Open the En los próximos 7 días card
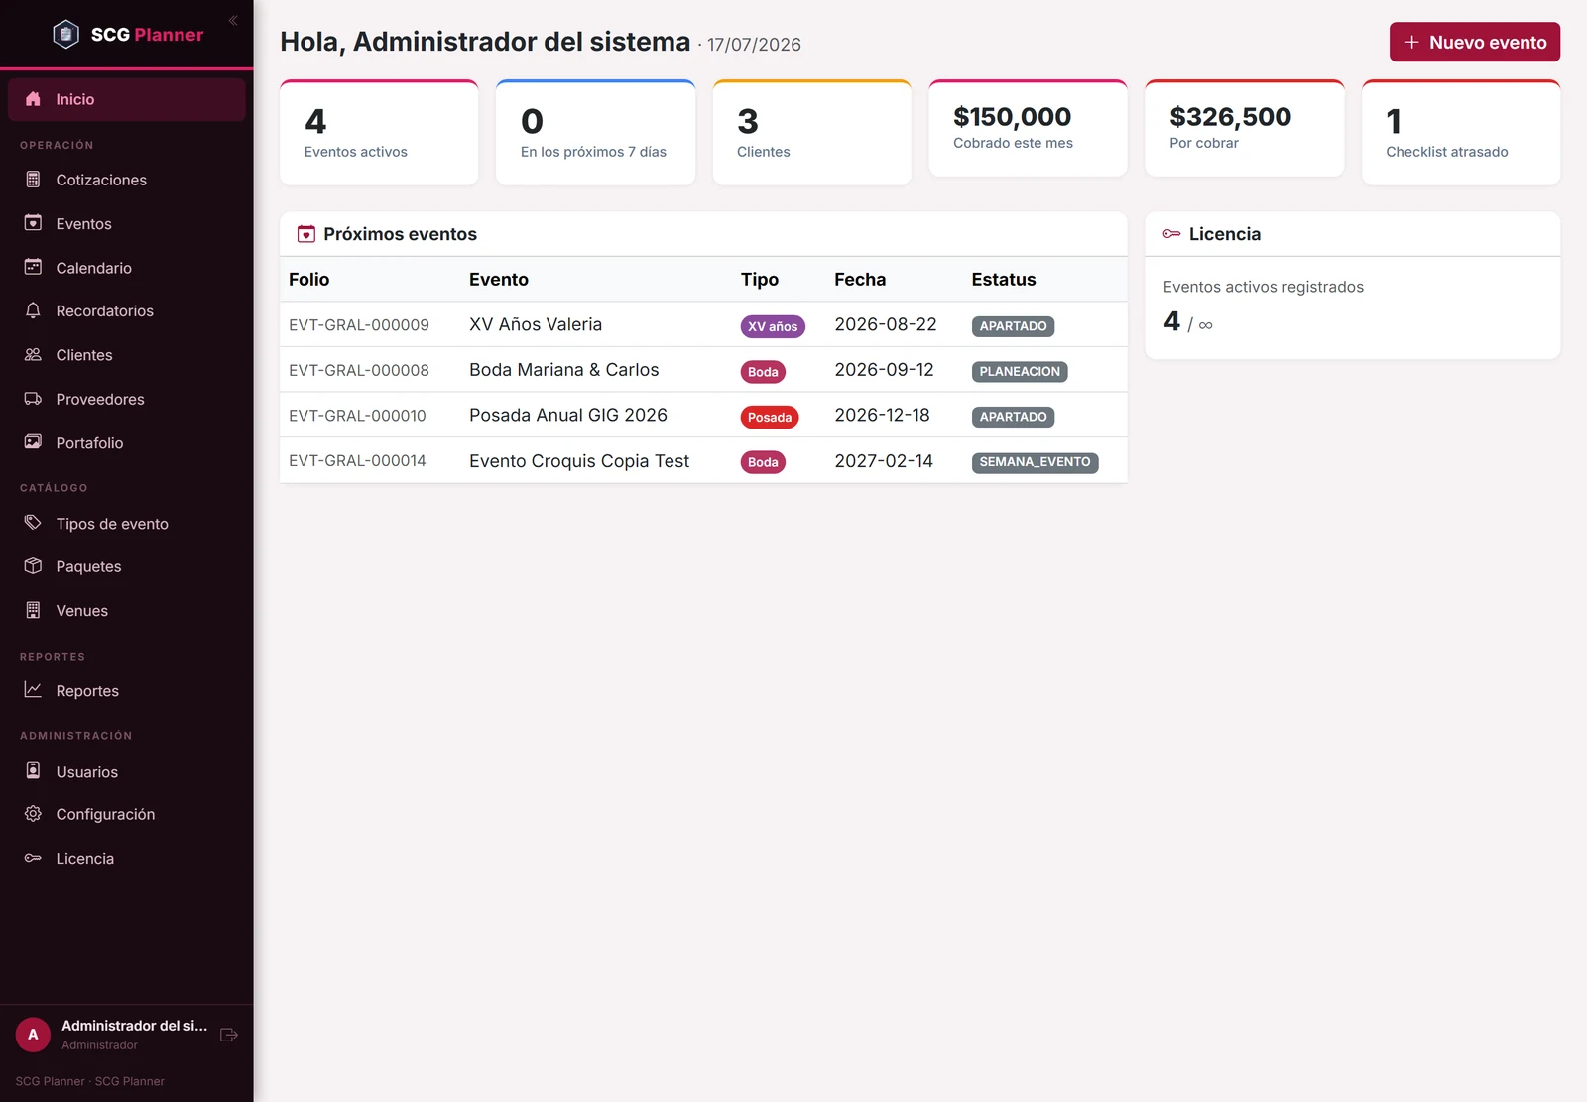The height and width of the screenshot is (1102, 1587). tap(595, 132)
